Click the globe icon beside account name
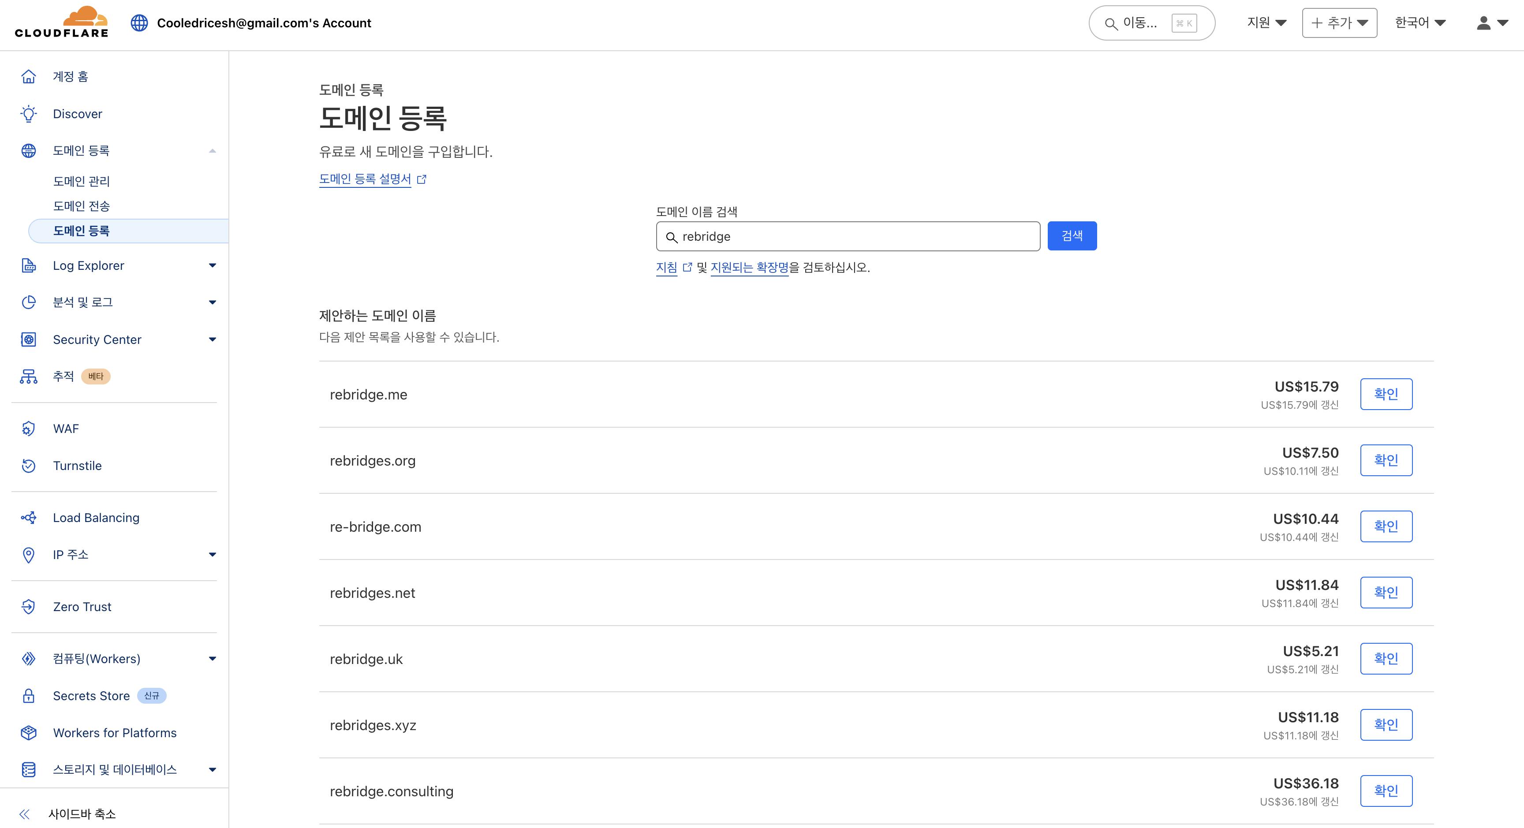The width and height of the screenshot is (1524, 828). coord(139,23)
